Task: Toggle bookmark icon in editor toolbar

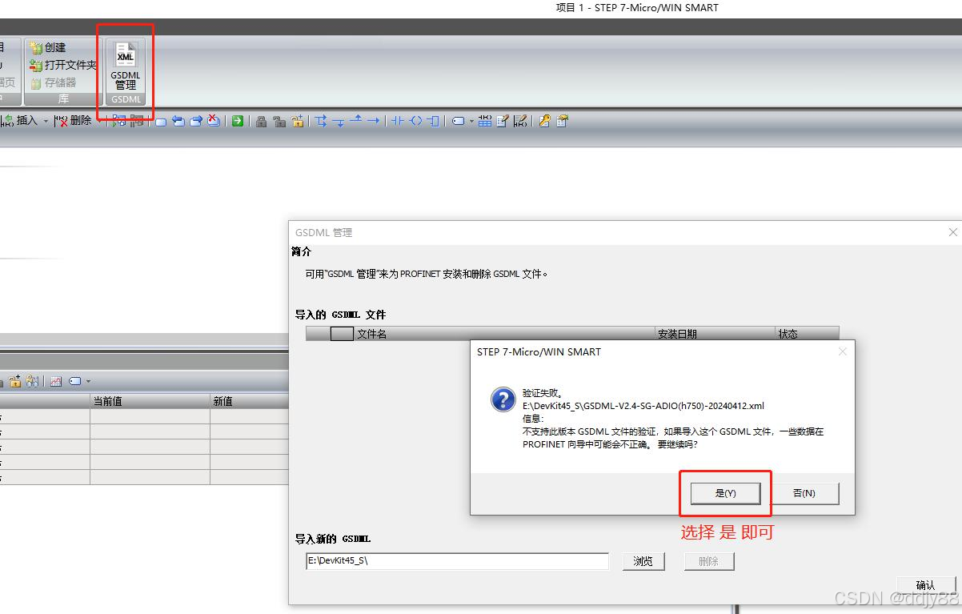Action: pos(161,122)
